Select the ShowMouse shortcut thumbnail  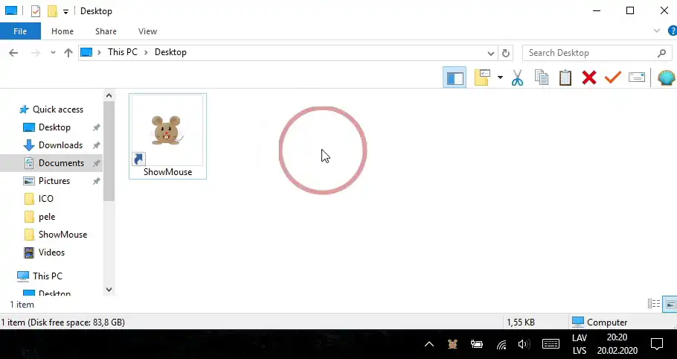pyautogui.click(x=167, y=130)
